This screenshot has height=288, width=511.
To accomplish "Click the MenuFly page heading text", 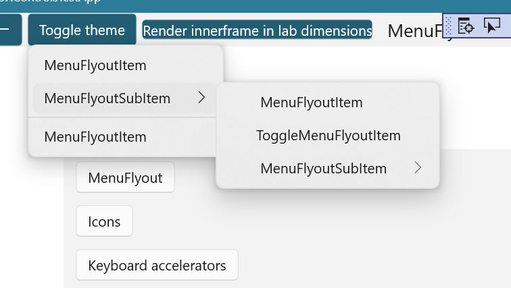I will point(414,31).
